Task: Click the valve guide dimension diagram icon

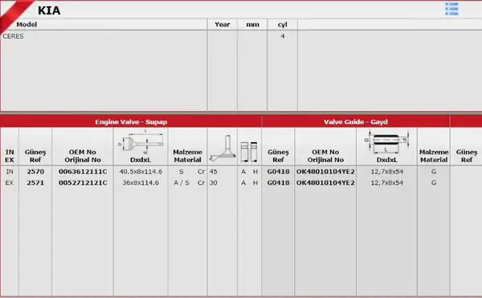Action: (x=386, y=142)
